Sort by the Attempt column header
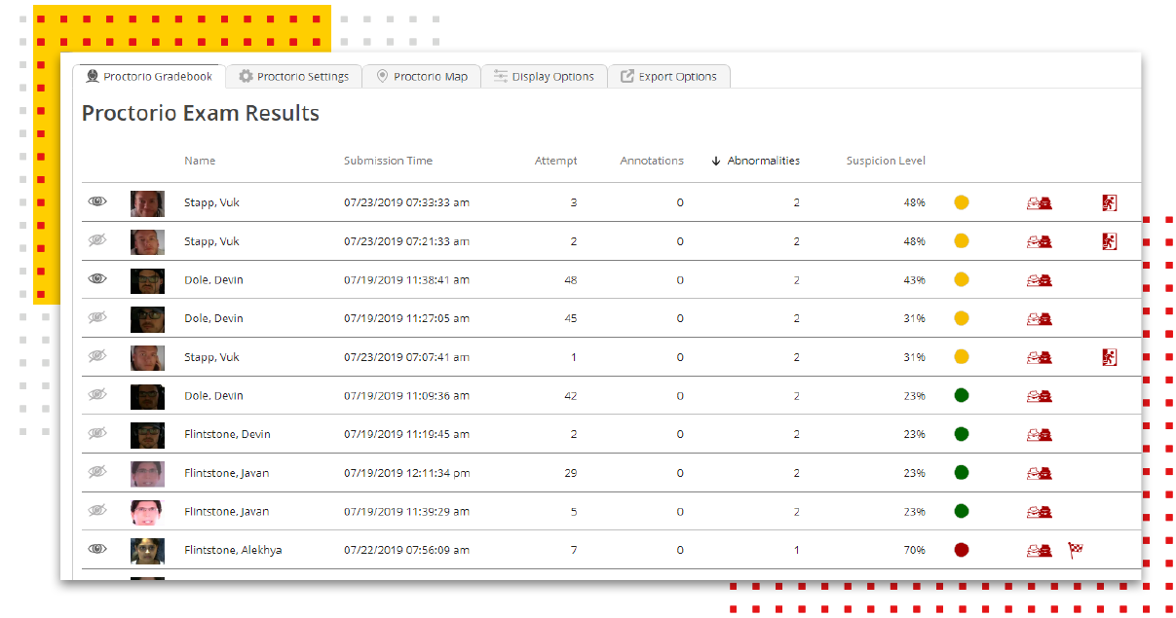 click(x=555, y=161)
